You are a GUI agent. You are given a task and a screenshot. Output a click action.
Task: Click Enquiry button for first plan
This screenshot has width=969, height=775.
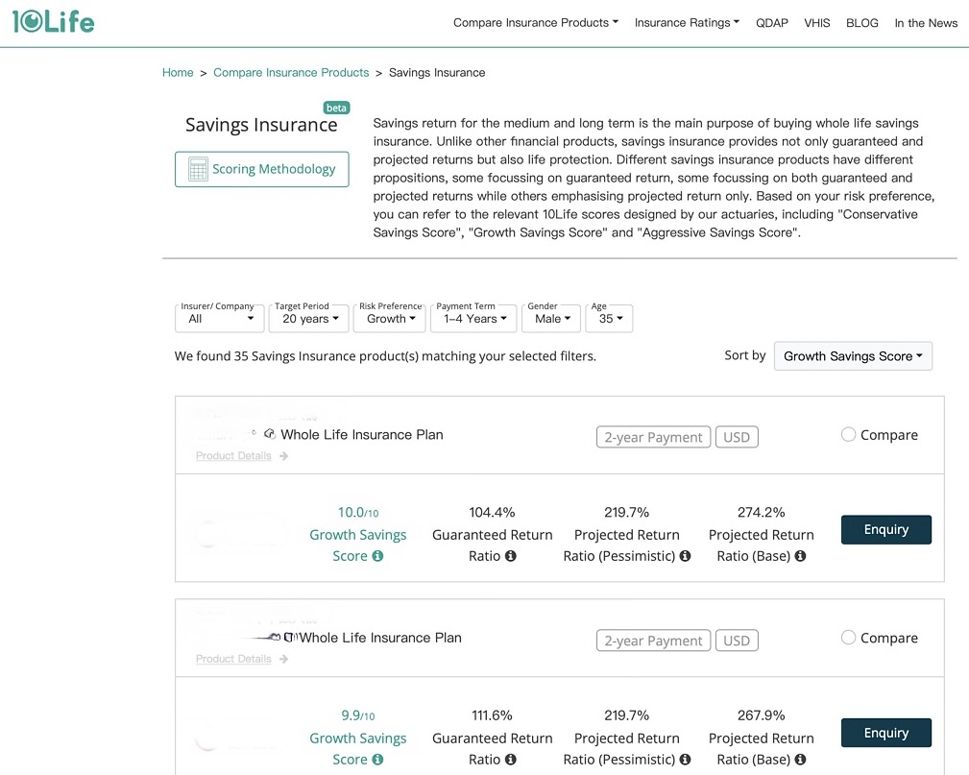[x=885, y=530]
